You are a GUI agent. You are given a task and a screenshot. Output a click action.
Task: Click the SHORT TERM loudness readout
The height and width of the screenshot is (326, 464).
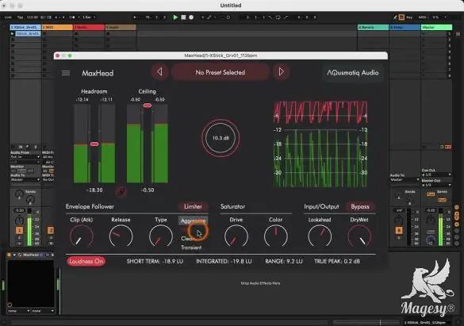(x=155, y=261)
